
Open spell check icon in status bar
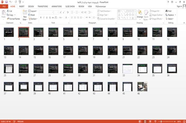(x=14, y=121)
